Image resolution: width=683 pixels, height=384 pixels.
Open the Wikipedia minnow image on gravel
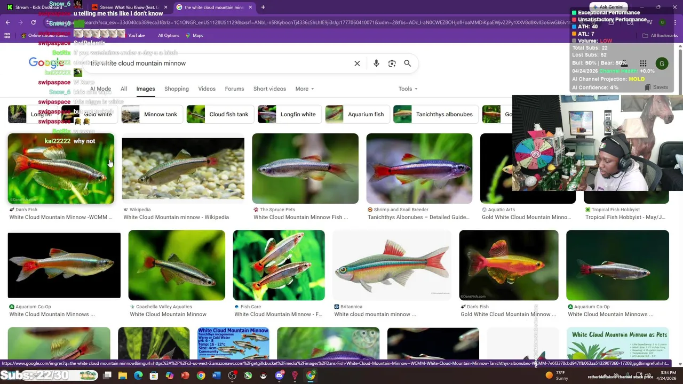pyautogui.click(x=183, y=169)
